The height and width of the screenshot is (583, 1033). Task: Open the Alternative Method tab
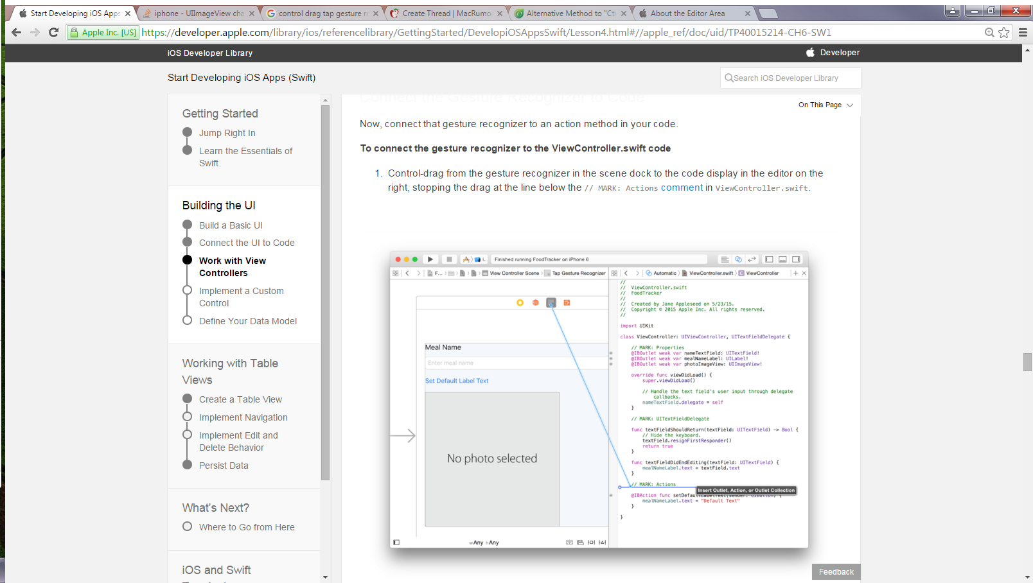pos(571,13)
